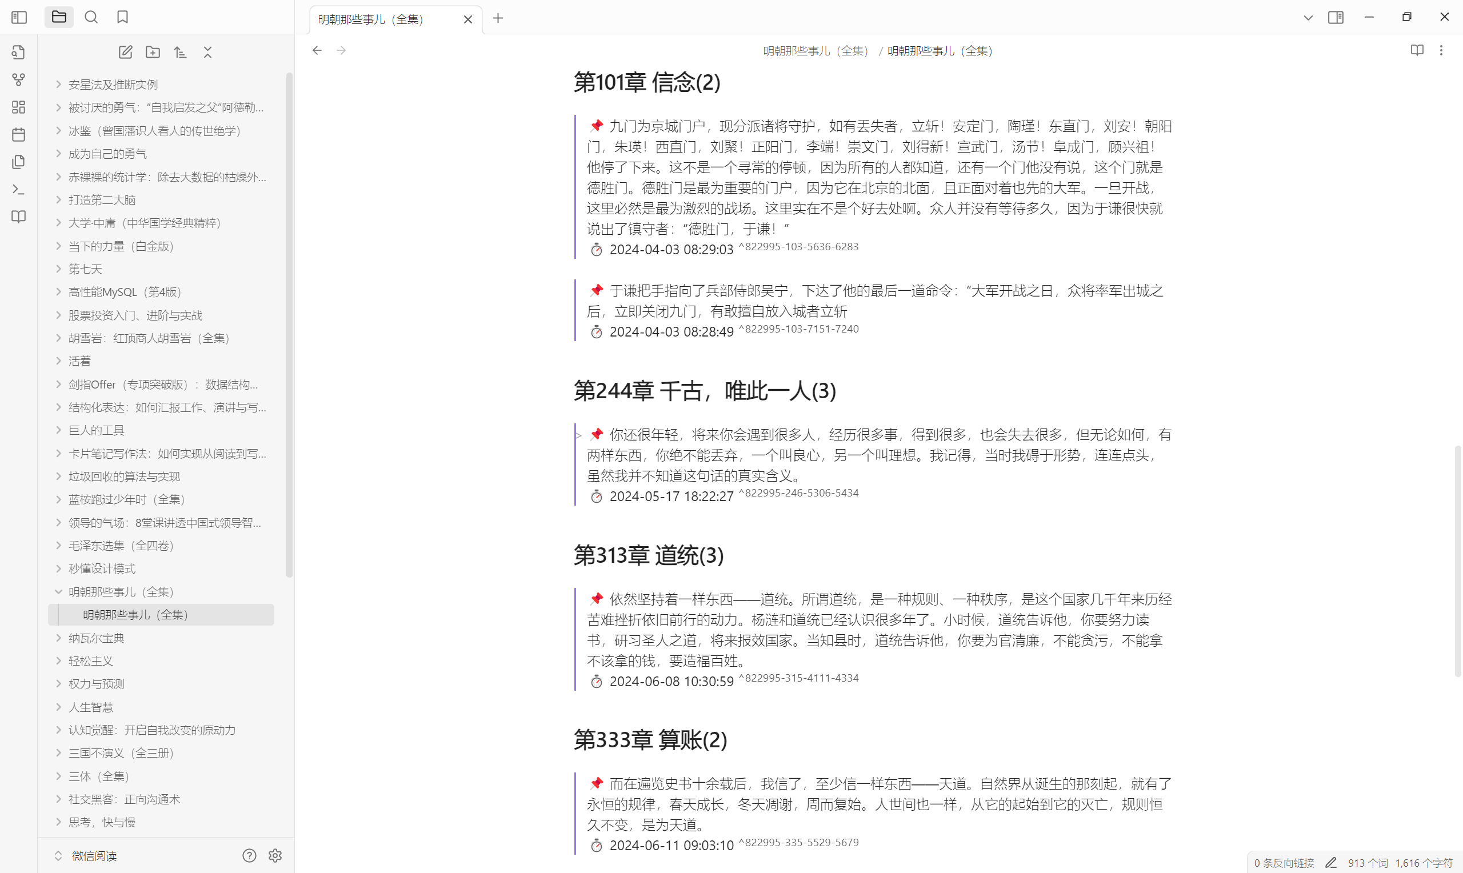This screenshot has height=873, width=1463.
Task: Click the 明朝那些事儿（全集） folder breadcrumb
Action: pos(816,51)
